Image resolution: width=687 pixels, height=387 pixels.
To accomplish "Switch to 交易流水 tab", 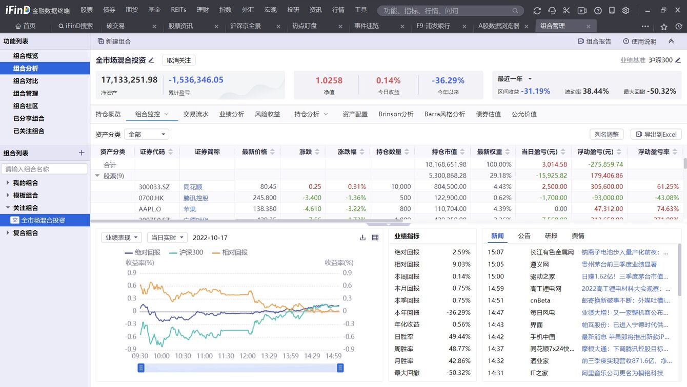I will click(196, 114).
